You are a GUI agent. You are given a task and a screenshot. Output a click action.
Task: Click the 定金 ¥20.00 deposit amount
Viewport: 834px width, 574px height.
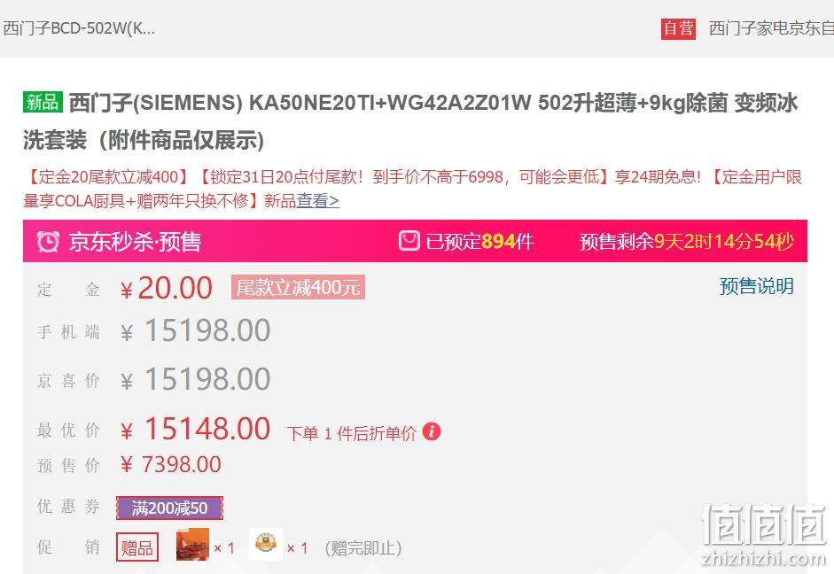[x=167, y=289]
